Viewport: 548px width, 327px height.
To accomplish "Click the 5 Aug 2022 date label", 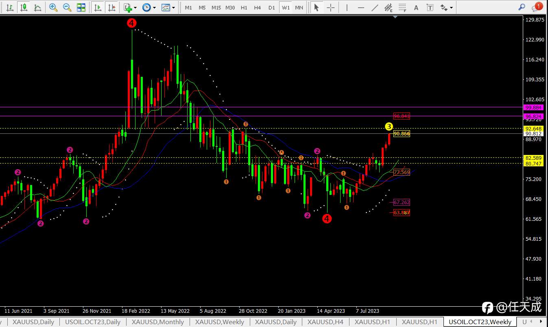I will point(213,311).
